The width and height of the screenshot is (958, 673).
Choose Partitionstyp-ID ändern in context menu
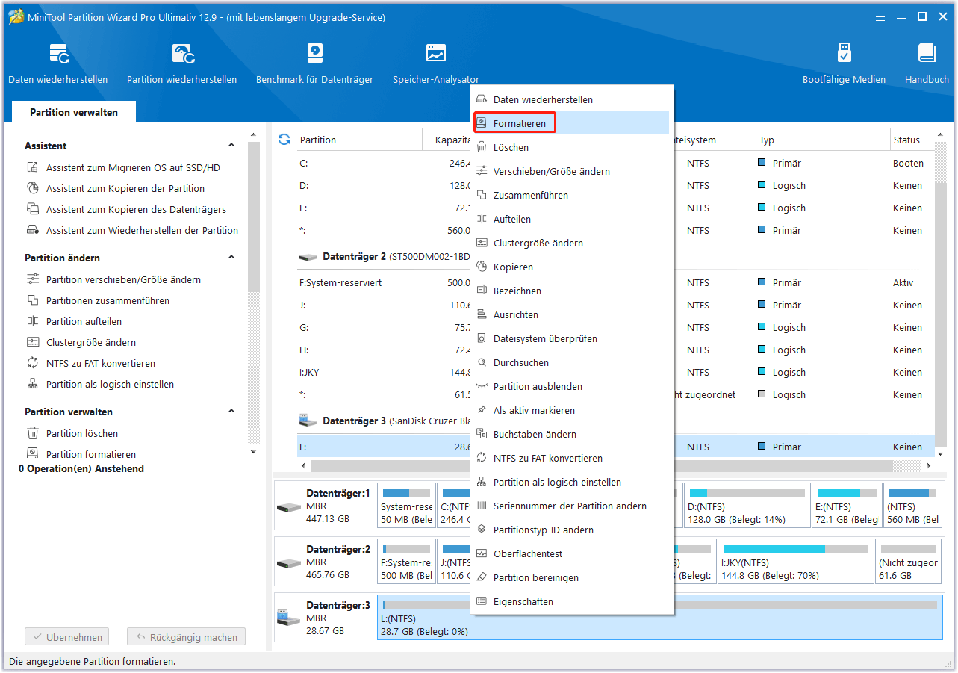571,530
